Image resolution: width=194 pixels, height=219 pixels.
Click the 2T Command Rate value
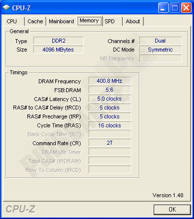[x=109, y=143]
